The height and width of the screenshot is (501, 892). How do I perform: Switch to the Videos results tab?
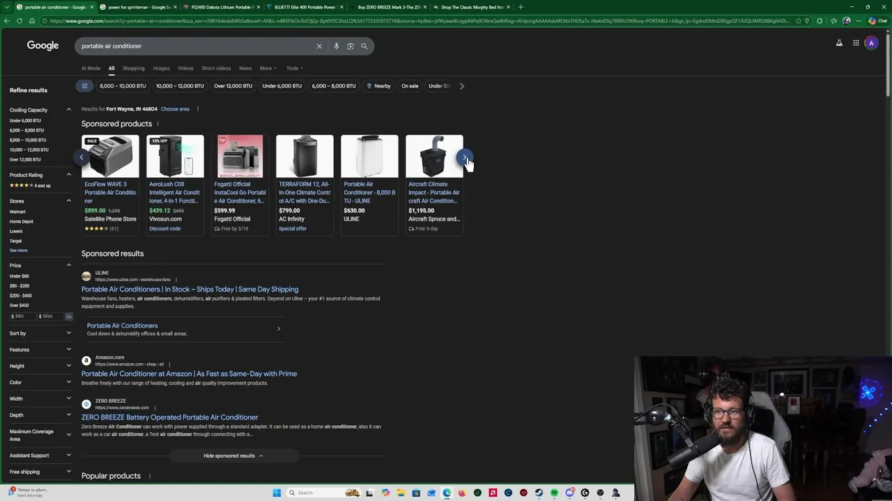[185, 68]
